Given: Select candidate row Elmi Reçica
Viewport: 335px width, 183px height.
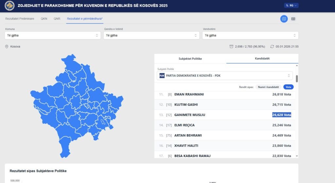Looking at the screenshot, I should click(222, 125).
